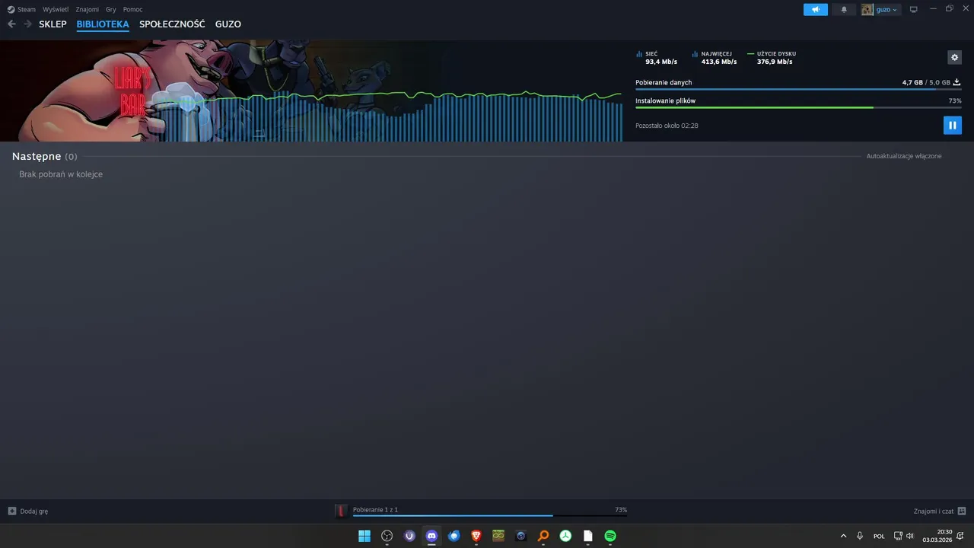Open the Pomoc menu
This screenshot has height=548, width=974.
(133, 9)
